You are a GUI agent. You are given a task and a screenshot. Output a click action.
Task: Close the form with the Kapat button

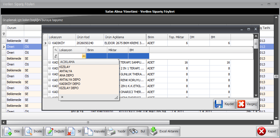click(x=267, y=131)
